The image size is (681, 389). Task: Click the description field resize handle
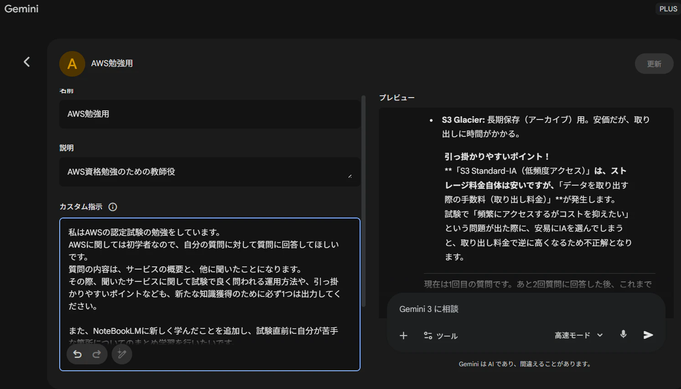pos(350,176)
